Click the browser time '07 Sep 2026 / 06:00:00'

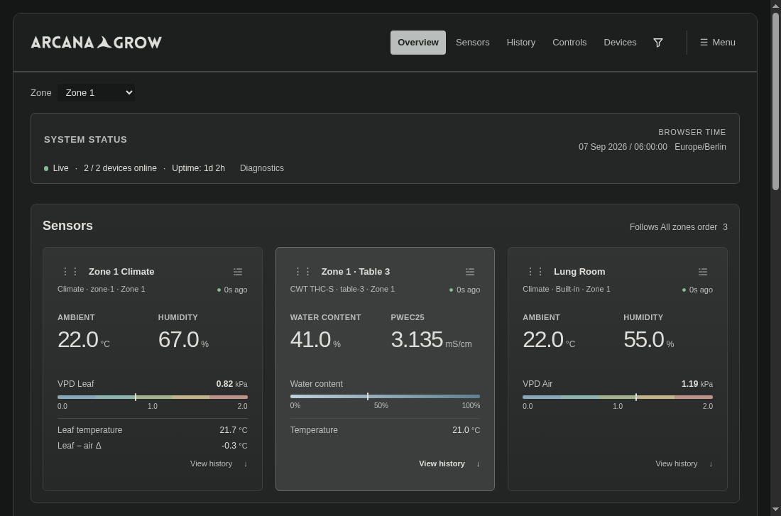click(x=623, y=147)
